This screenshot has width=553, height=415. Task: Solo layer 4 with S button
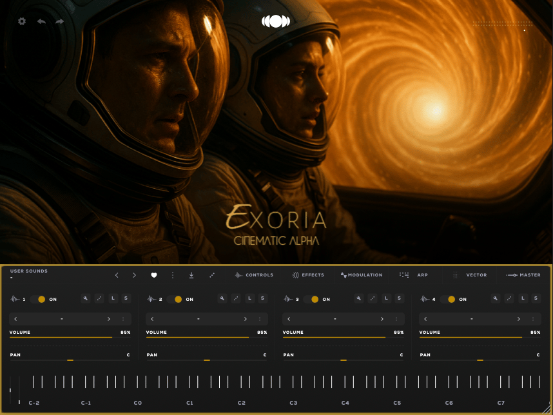point(536,298)
